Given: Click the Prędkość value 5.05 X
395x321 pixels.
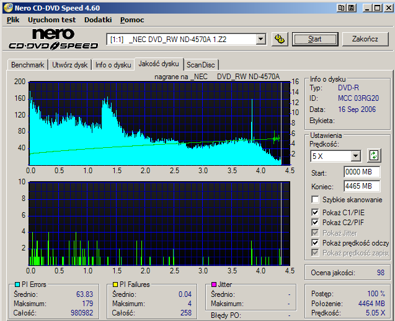Looking at the screenshot, I should [375, 313].
